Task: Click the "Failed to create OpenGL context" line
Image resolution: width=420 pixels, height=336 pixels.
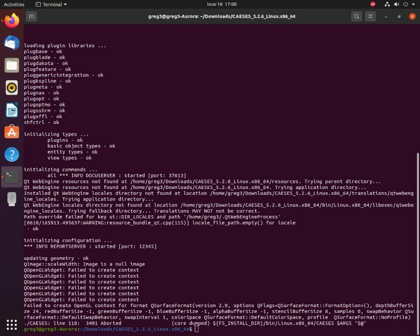Action: (218, 311)
